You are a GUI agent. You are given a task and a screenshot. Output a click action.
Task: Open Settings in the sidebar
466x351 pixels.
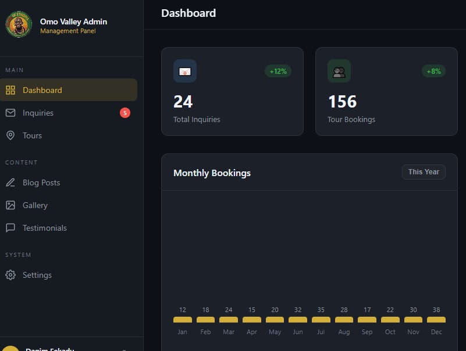click(69, 275)
